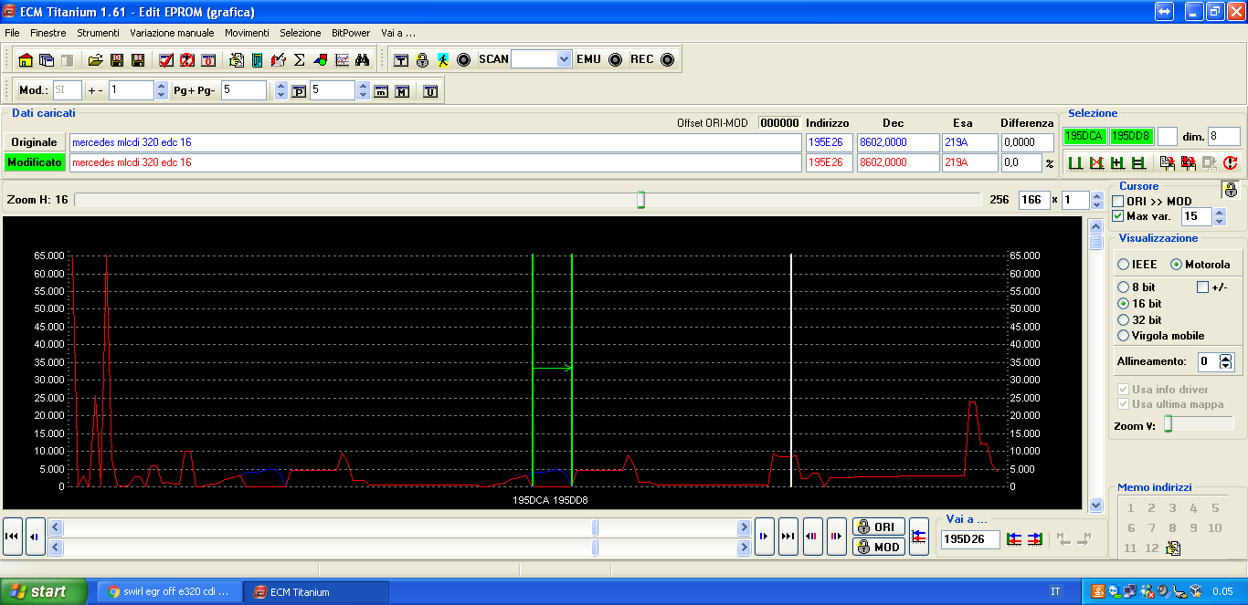
Task: Uncheck the Max var. checkbox
Action: 1117,216
